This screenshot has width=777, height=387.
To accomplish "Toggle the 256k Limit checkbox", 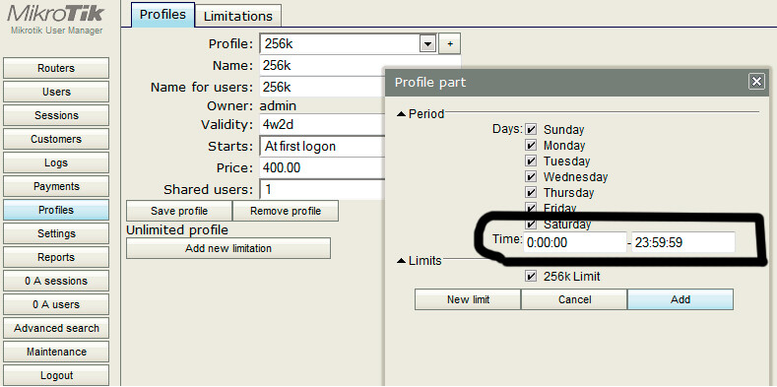I will coord(531,277).
